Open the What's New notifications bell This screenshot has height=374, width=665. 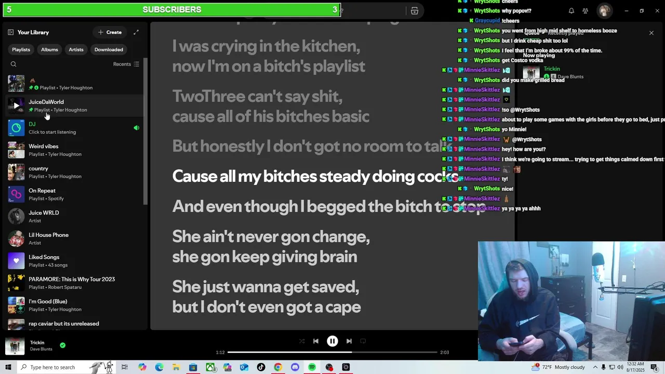tap(571, 11)
